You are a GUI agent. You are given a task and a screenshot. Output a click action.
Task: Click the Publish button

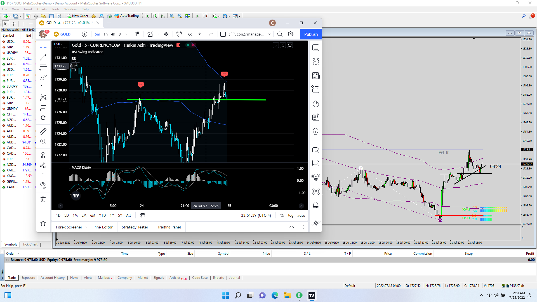311,34
